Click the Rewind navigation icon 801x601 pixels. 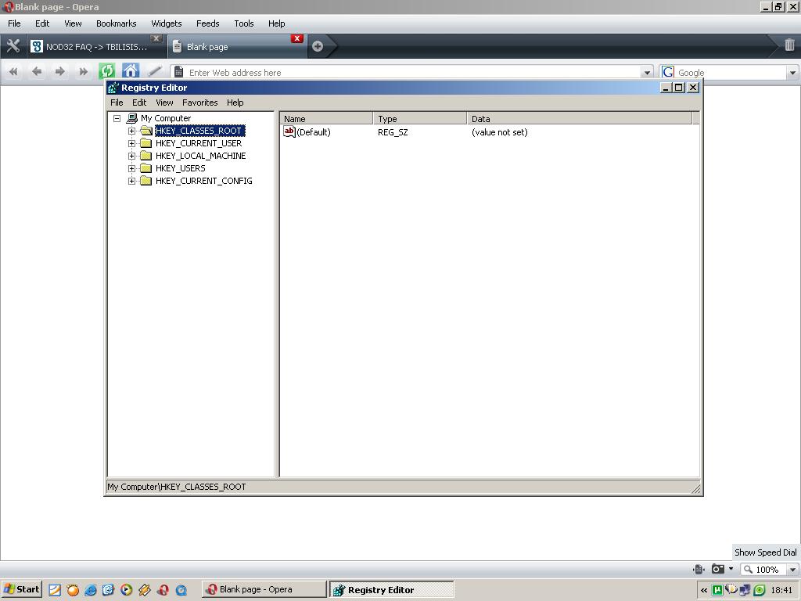coord(13,72)
